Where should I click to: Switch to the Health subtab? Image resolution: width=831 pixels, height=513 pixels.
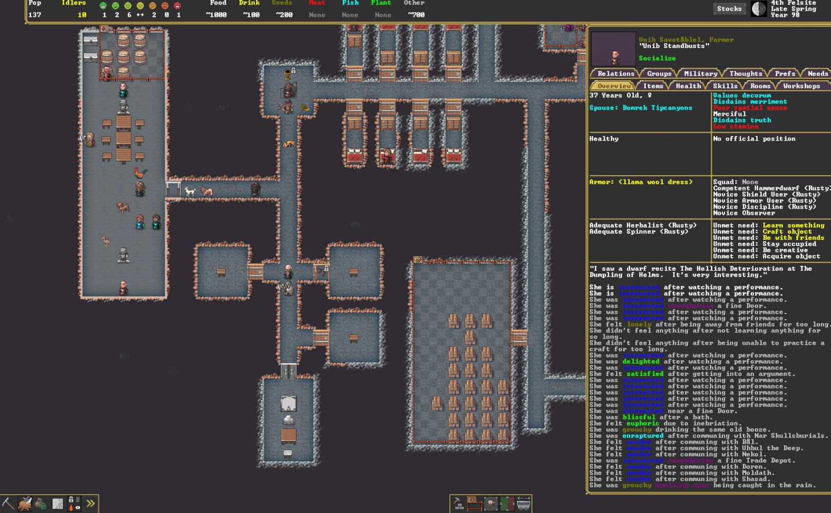pos(688,86)
